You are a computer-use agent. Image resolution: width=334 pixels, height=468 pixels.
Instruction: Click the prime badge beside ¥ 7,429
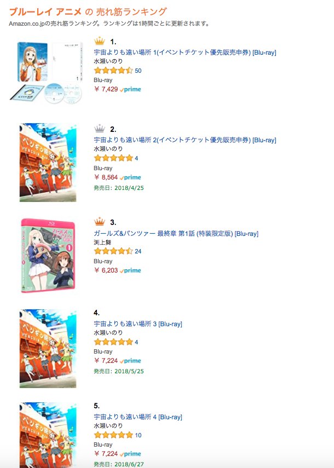(130, 89)
